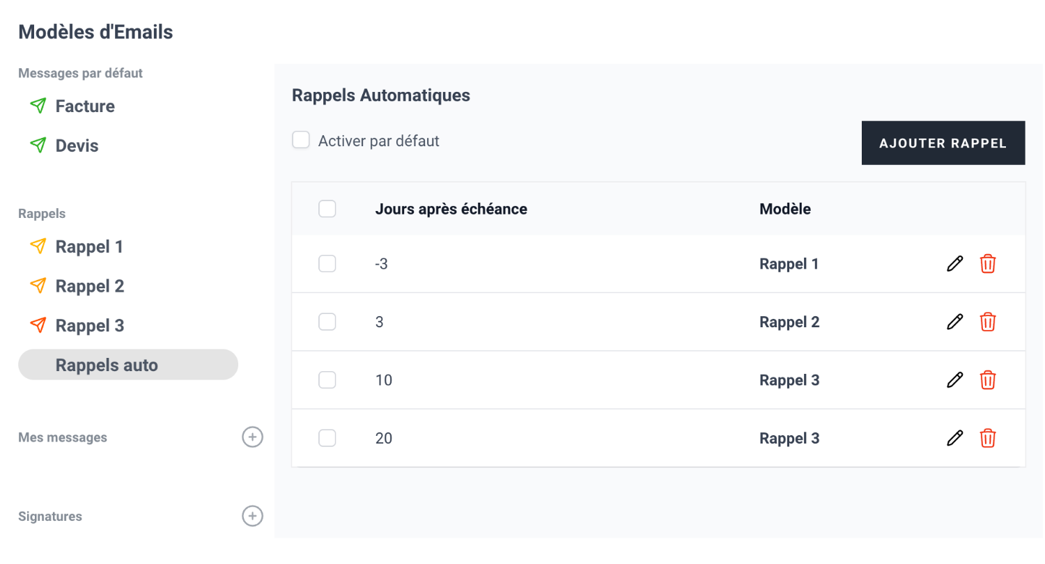The width and height of the screenshot is (1045, 564).
Task: Click Rappel 3 model cell in 20-day row
Action: coord(789,438)
